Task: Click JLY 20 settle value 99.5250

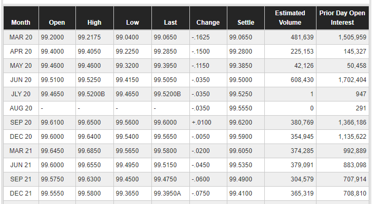Action: (241, 94)
